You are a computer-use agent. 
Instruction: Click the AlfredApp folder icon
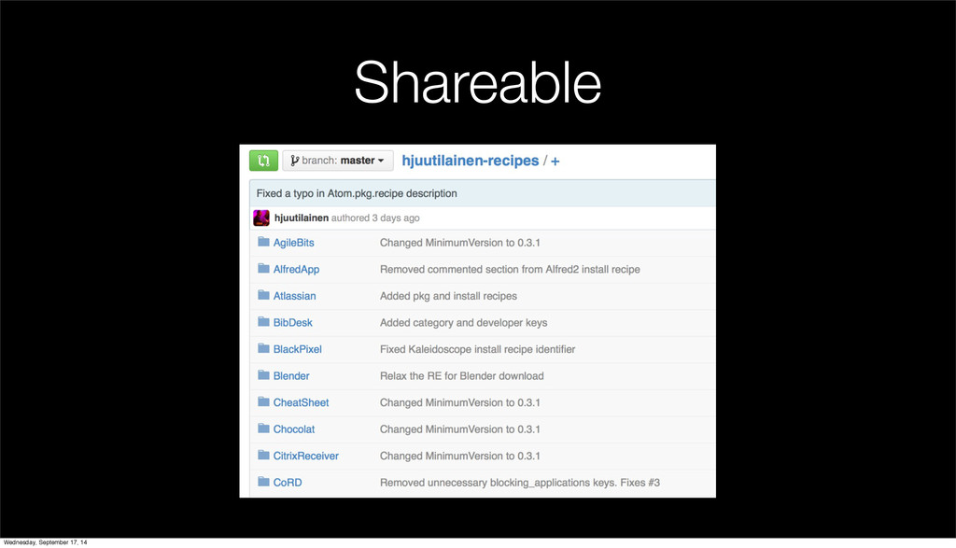coord(263,269)
